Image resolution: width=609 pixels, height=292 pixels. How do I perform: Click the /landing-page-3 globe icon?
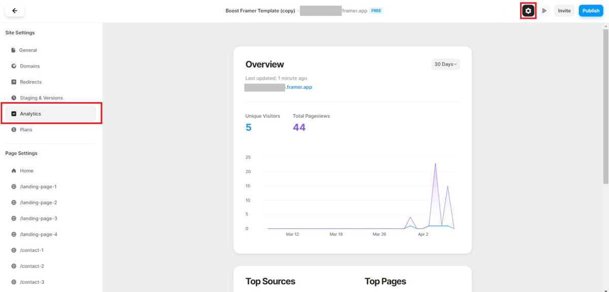[x=14, y=218]
